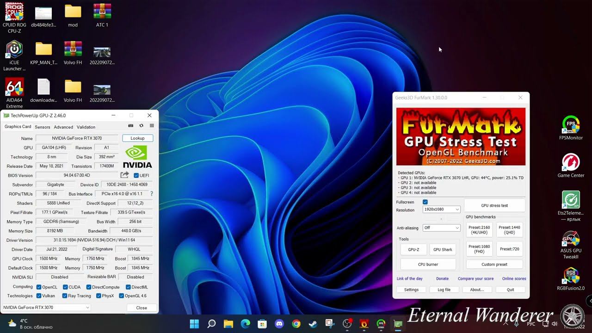Open the Custom preset button
Viewport: 592px width, 333px height.
point(494,265)
